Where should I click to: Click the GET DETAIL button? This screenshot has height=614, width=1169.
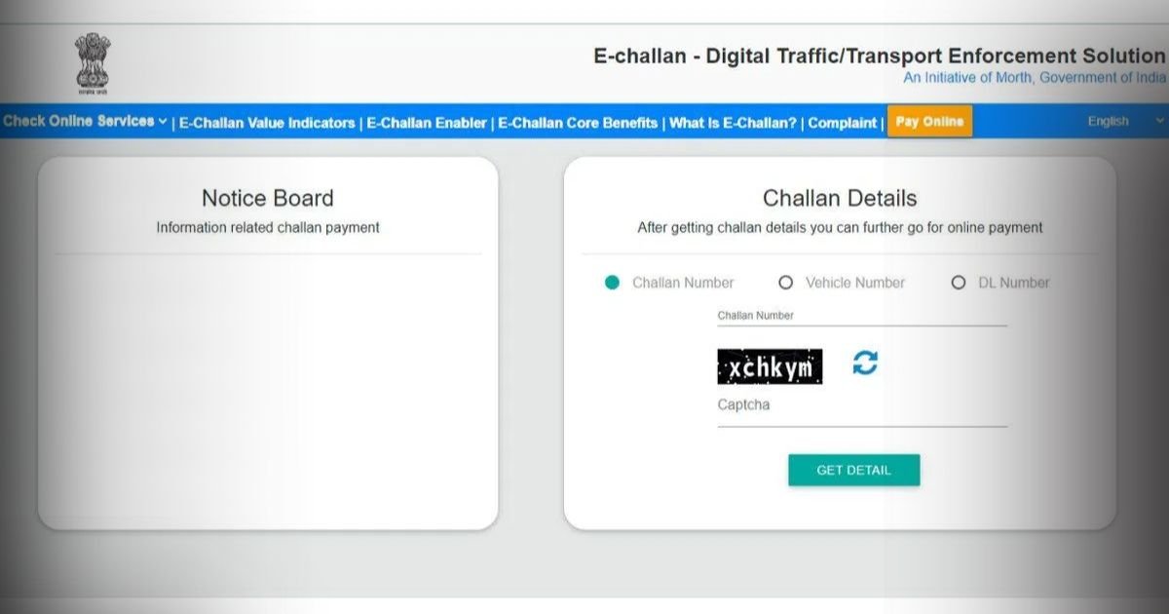[853, 469]
